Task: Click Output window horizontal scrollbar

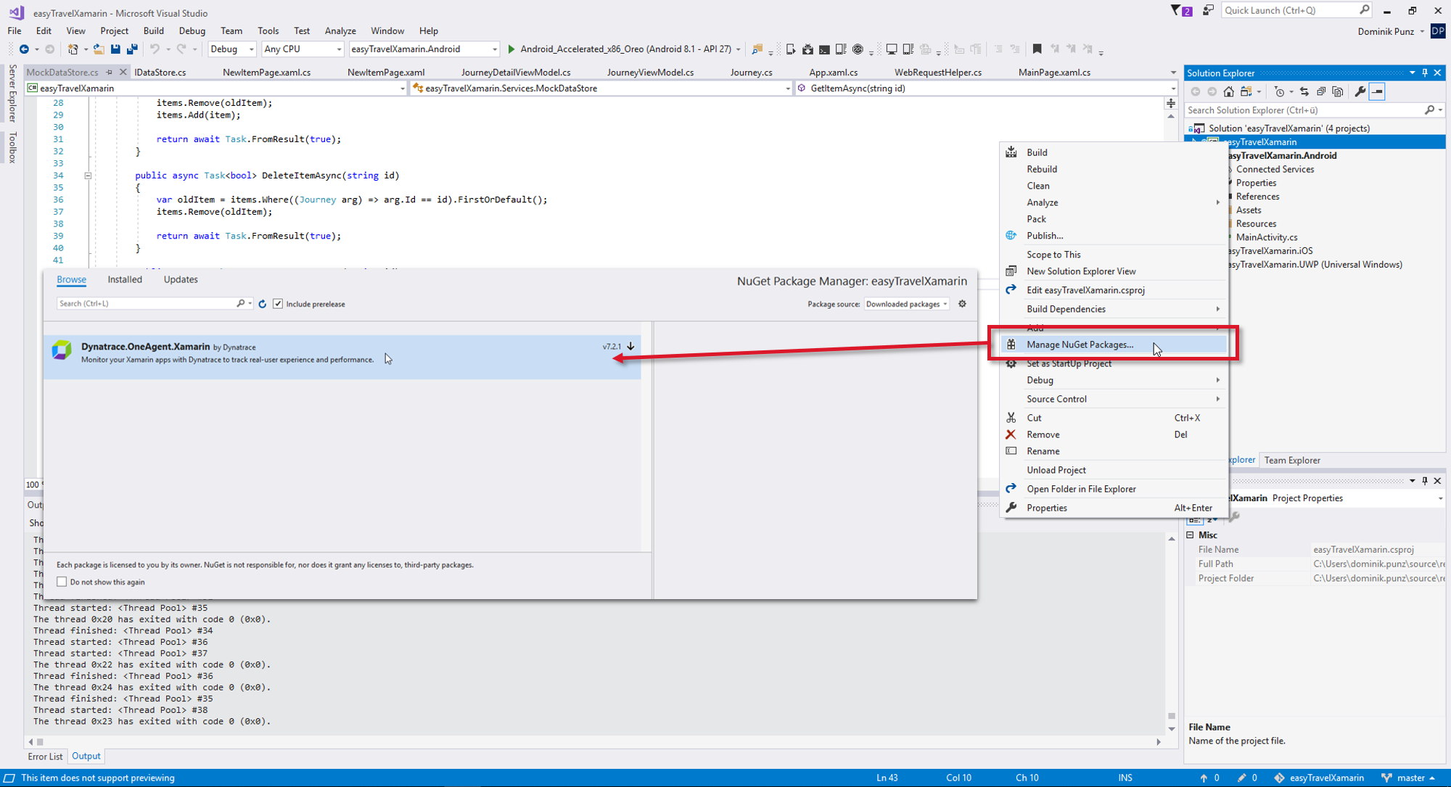Action: click(594, 741)
